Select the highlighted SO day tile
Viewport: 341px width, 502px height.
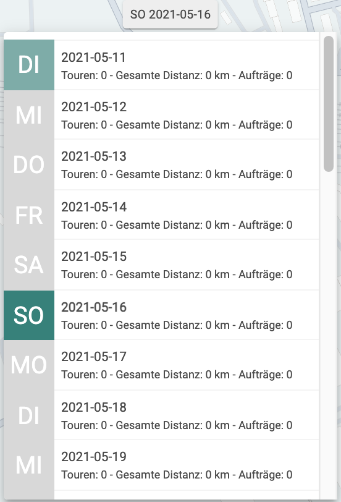point(29,315)
